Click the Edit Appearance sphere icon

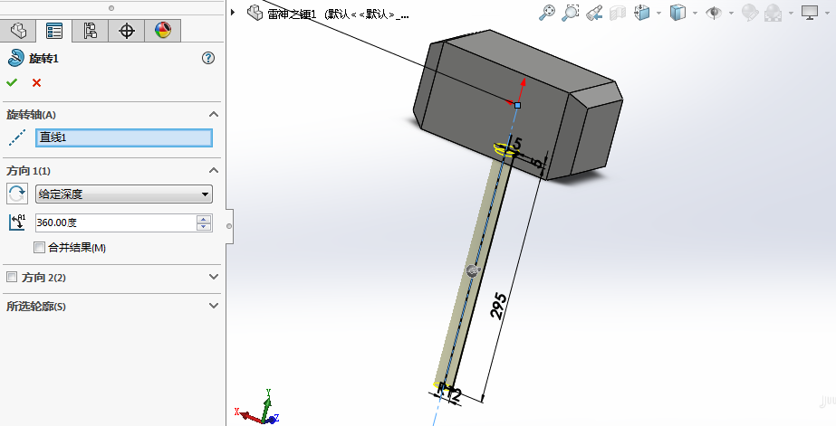tap(750, 13)
